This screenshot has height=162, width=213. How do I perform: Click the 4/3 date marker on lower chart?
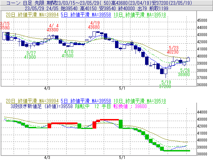coord(47,158)
